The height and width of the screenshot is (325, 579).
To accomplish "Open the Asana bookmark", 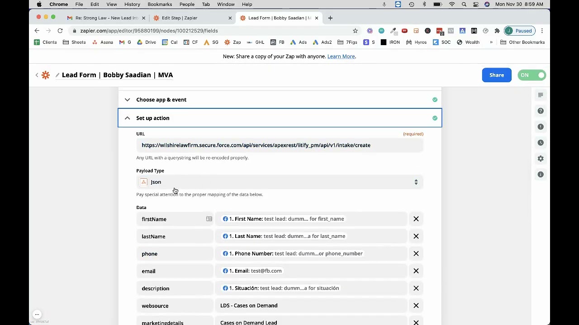I will click(102, 42).
